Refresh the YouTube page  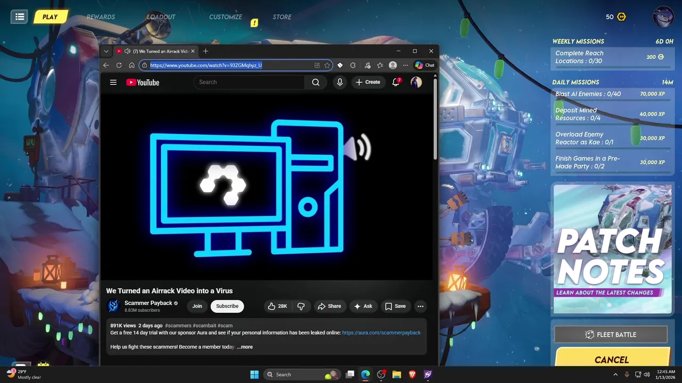pos(119,65)
